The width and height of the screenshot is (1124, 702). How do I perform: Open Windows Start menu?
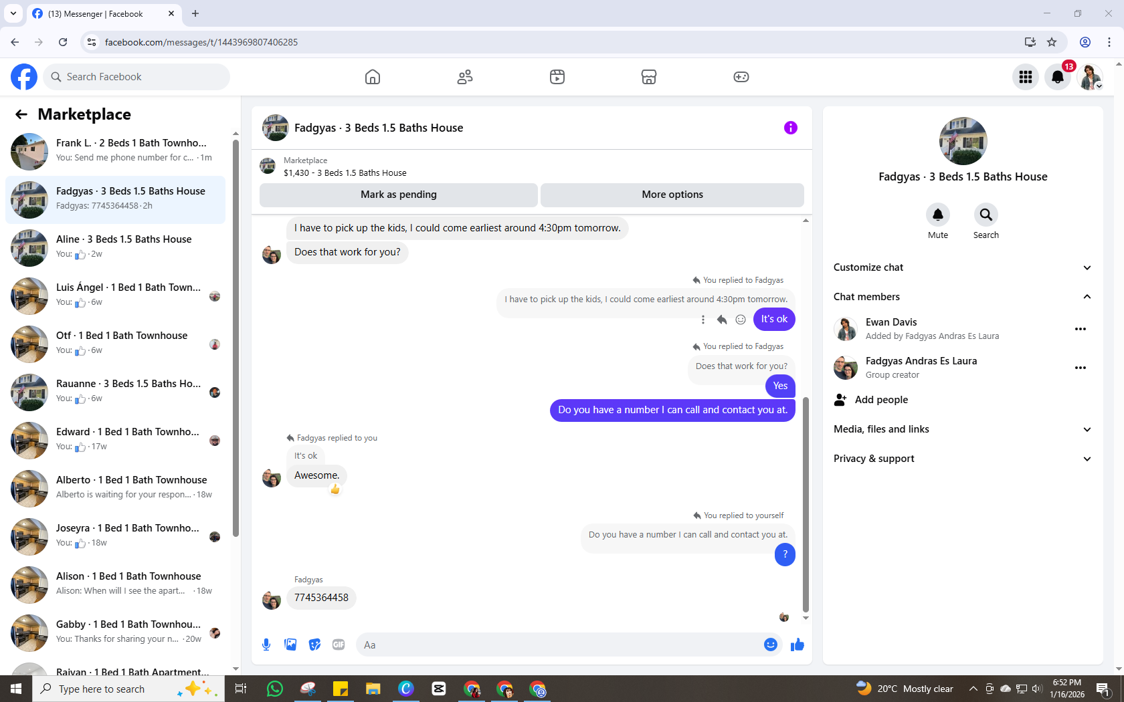click(16, 689)
